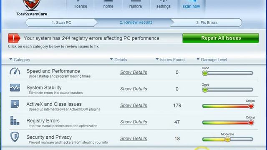Click 'Prevent malware and hackers' description text
Screen dimensions: 267x150
[68, 142]
